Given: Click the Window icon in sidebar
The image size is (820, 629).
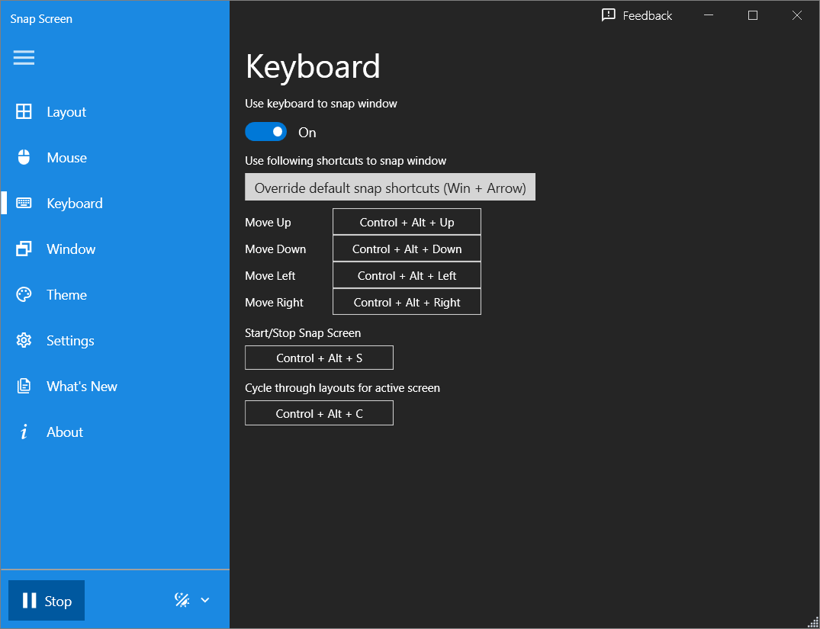Looking at the screenshot, I should click(x=24, y=249).
